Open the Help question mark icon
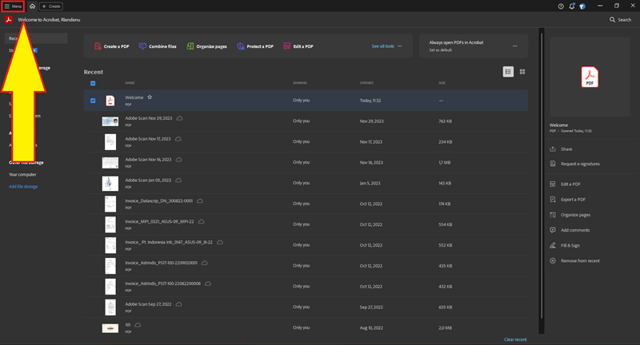Viewport: 640px width, 345px height. point(561,6)
